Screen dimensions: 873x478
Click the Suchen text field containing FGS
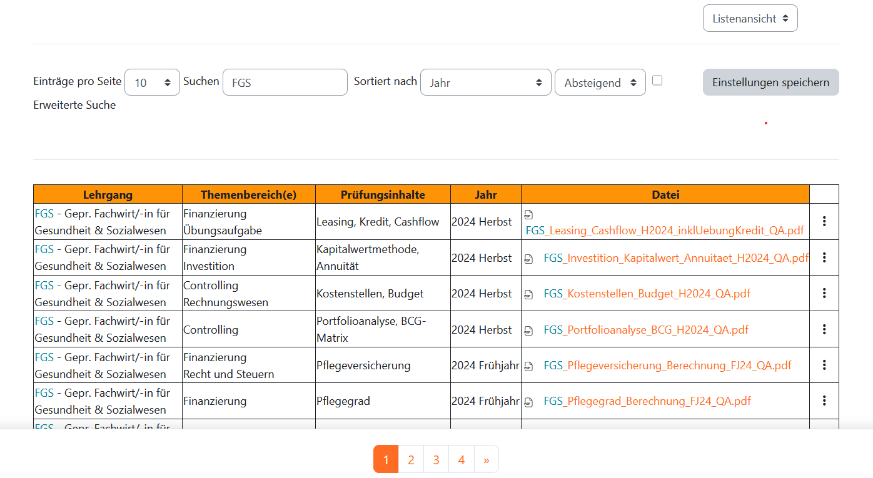point(285,82)
